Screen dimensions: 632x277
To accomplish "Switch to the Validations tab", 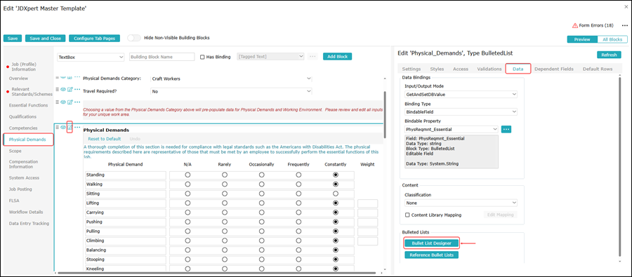I will (x=489, y=69).
